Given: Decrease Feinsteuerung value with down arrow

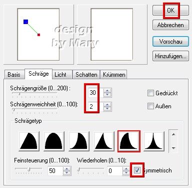Looking at the screenshot, I should [x=67, y=173].
